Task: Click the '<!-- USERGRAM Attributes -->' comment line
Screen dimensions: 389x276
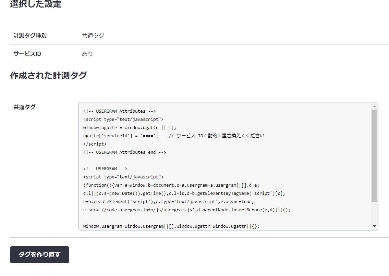Action: [120, 111]
